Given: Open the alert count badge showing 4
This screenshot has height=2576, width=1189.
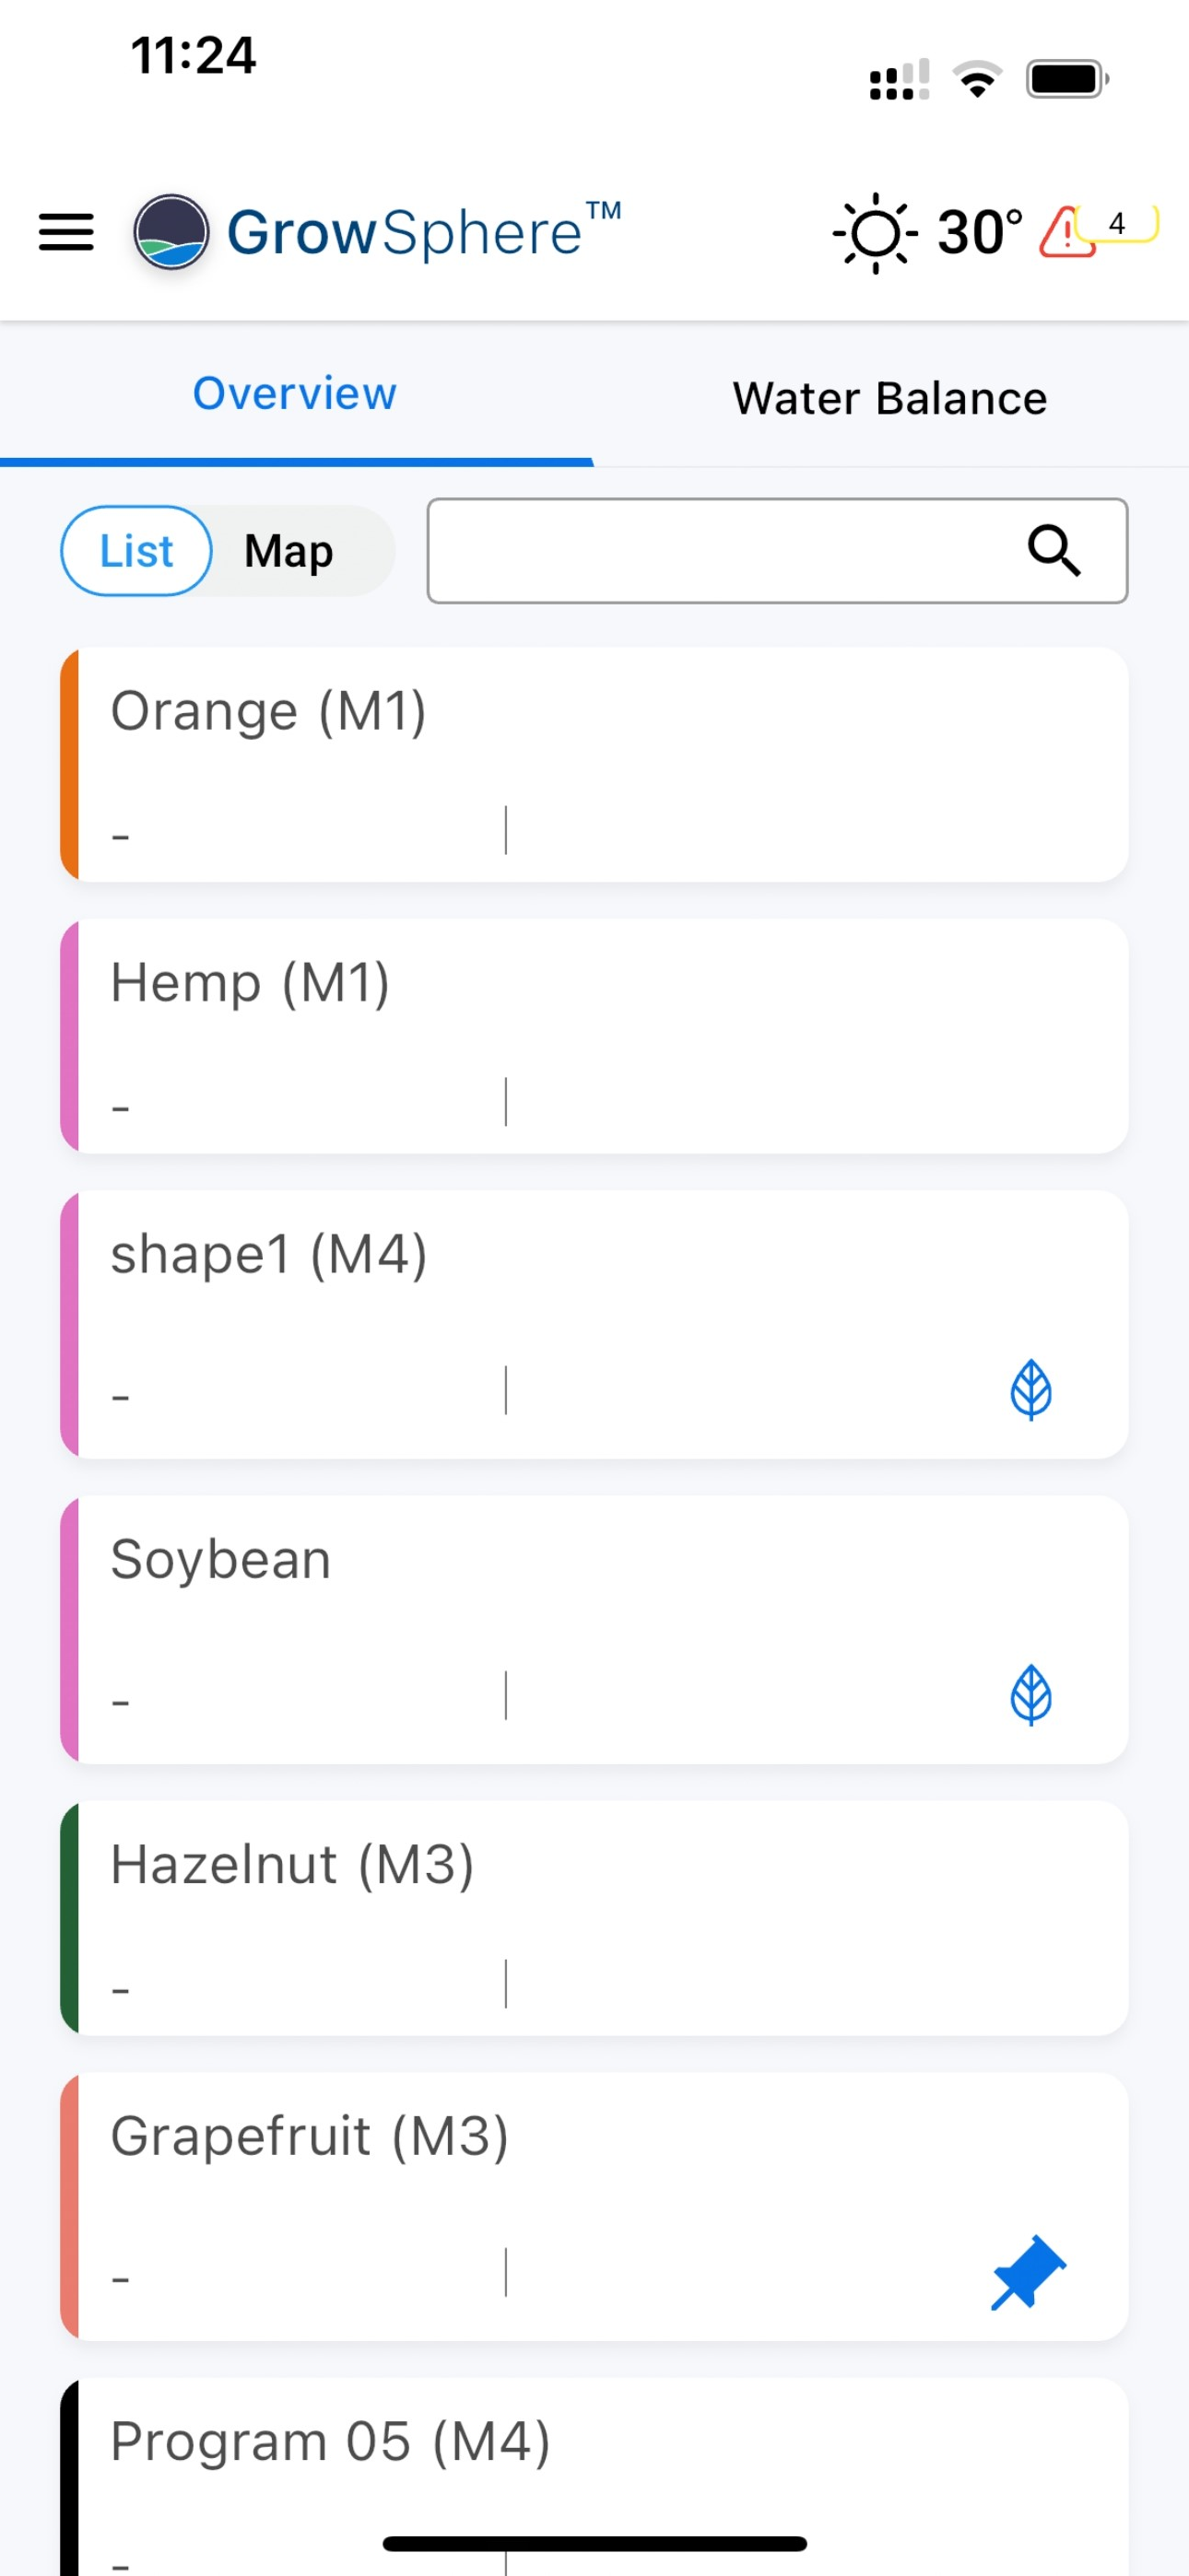Looking at the screenshot, I should coord(1119,223).
